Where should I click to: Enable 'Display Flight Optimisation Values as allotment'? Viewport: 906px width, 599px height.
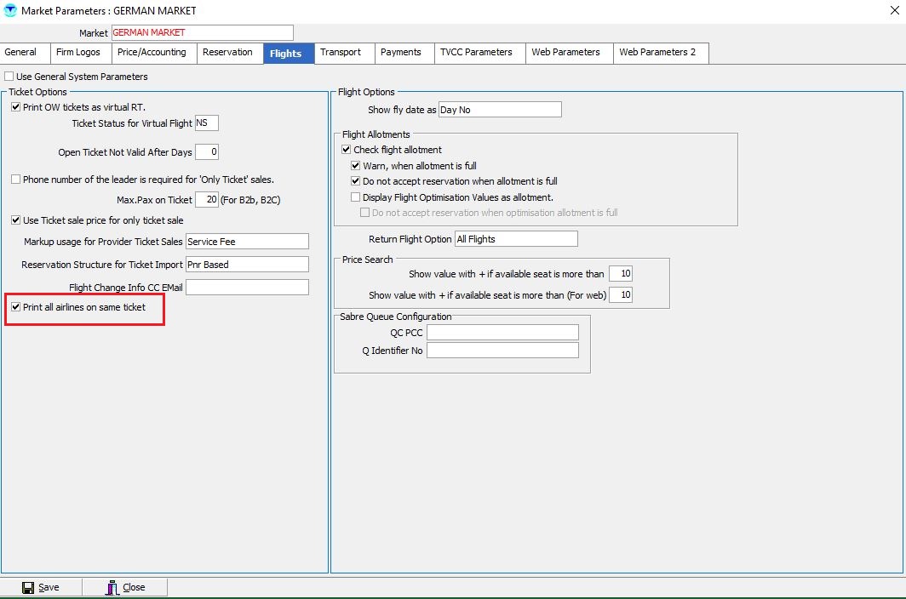(x=356, y=197)
